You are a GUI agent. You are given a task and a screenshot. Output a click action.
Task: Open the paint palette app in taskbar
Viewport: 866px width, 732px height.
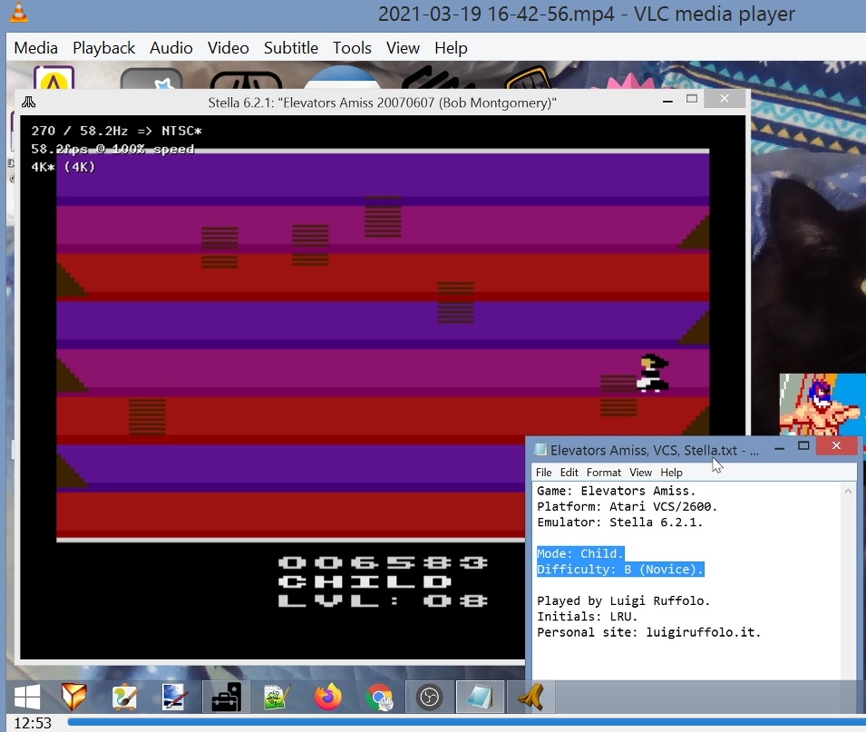(x=124, y=697)
